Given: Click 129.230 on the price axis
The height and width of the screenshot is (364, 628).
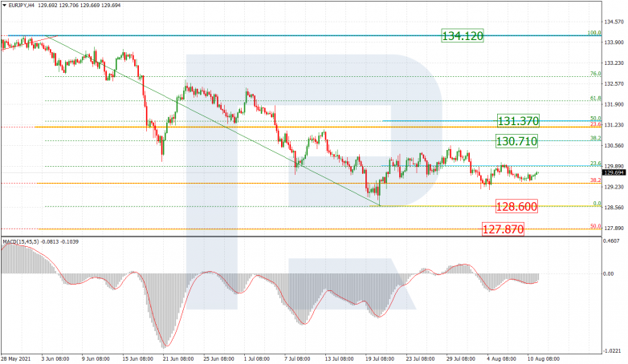Looking at the screenshot, I should point(614,187).
